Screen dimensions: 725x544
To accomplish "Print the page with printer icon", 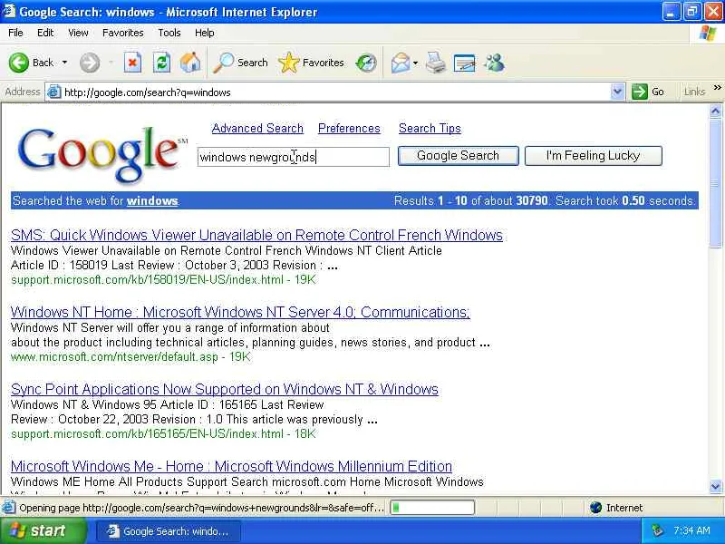I will click(x=436, y=63).
